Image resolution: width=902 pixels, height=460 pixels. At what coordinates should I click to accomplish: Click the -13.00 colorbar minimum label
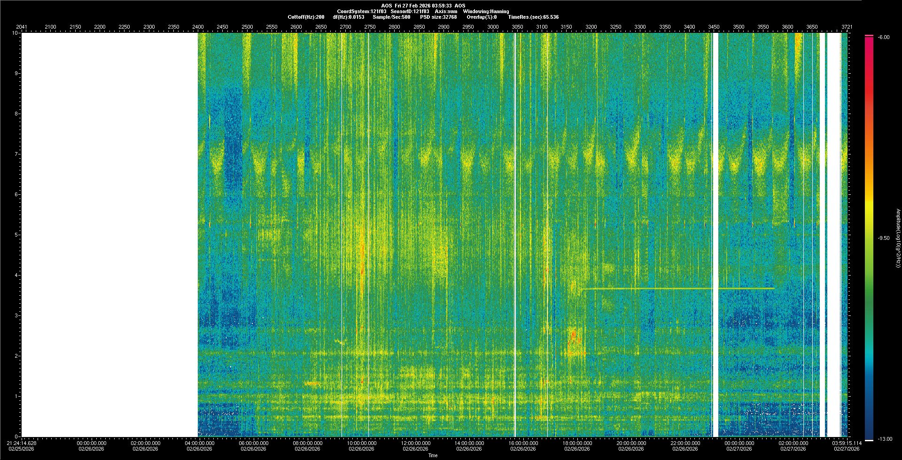pyautogui.click(x=885, y=439)
